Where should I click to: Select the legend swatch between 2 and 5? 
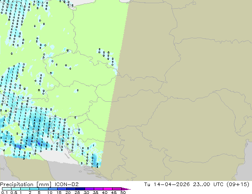pos(34,189)
